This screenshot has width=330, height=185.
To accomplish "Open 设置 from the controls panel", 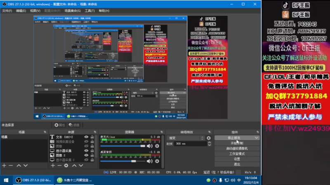I will point(237,159).
